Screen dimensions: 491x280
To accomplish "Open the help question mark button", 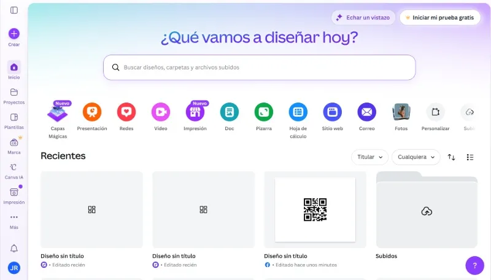I will [x=474, y=265].
